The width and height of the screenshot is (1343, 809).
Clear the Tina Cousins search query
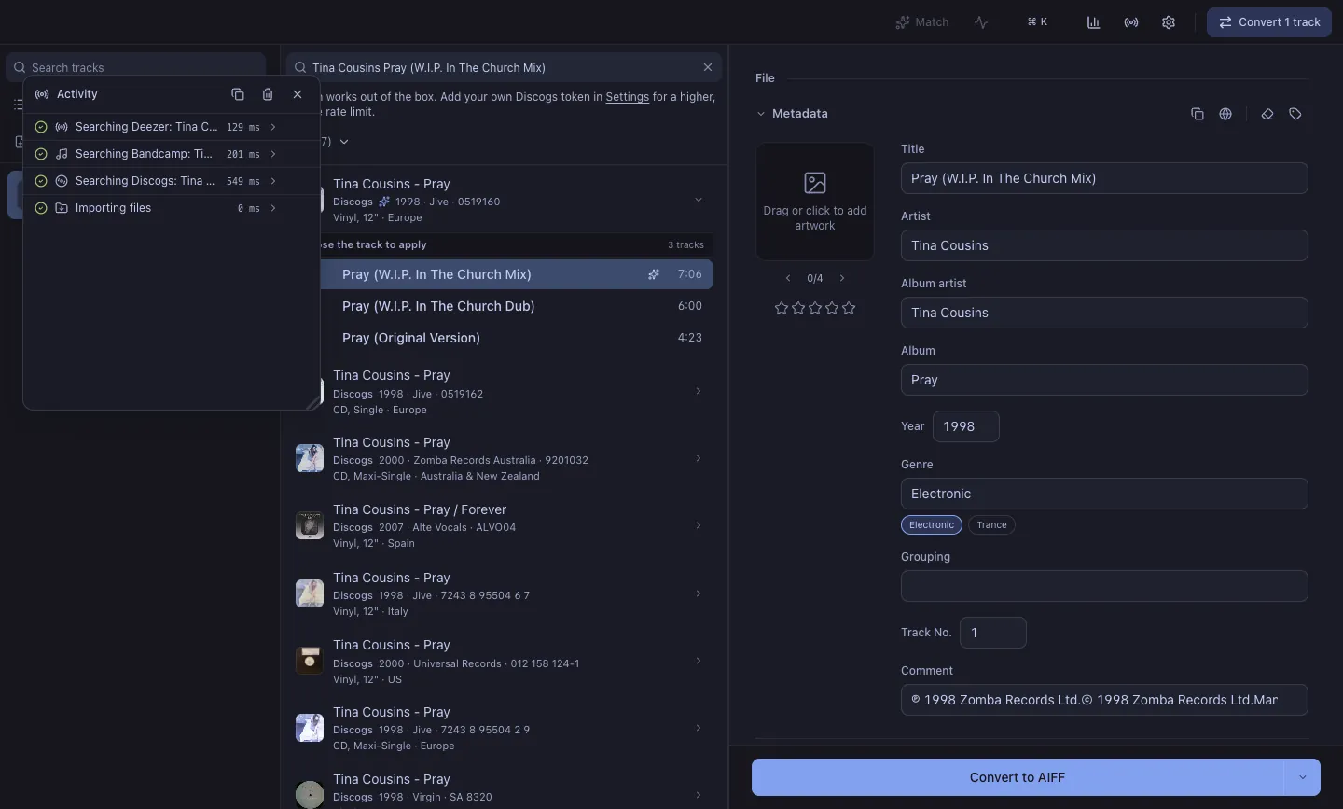click(708, 67)
